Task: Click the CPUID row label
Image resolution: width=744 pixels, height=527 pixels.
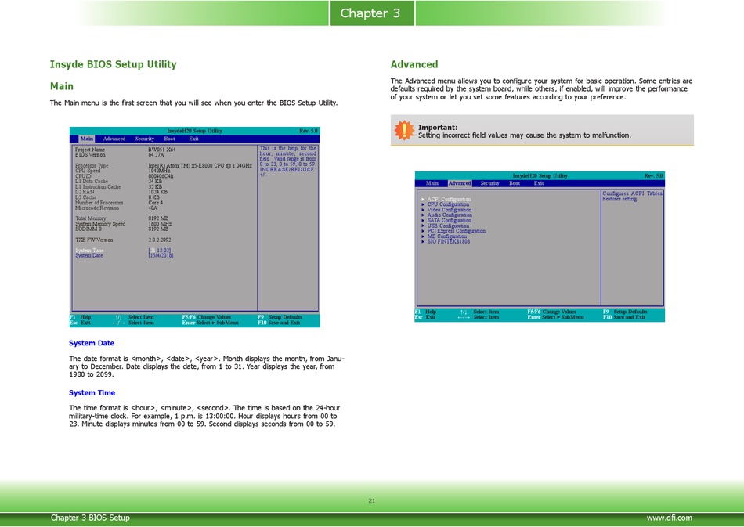Action: click(83, 176)
